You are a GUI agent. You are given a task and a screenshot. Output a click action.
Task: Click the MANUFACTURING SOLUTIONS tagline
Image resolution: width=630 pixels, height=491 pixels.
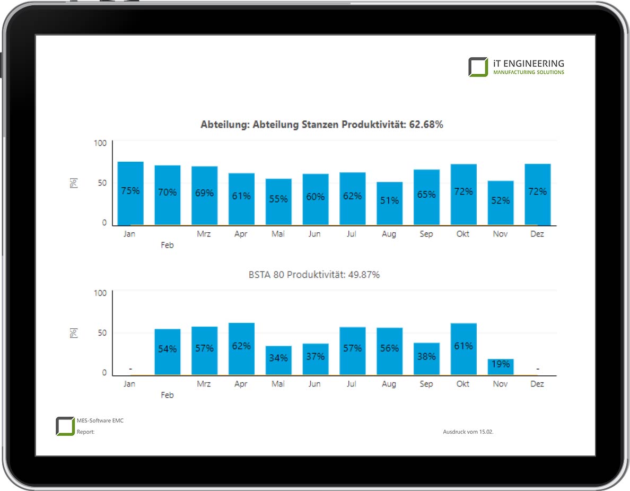click(528, 72)
